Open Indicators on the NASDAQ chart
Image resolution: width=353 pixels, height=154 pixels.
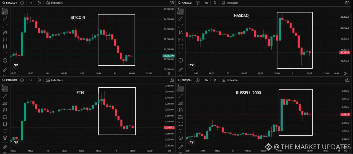[x=230, y=3]
